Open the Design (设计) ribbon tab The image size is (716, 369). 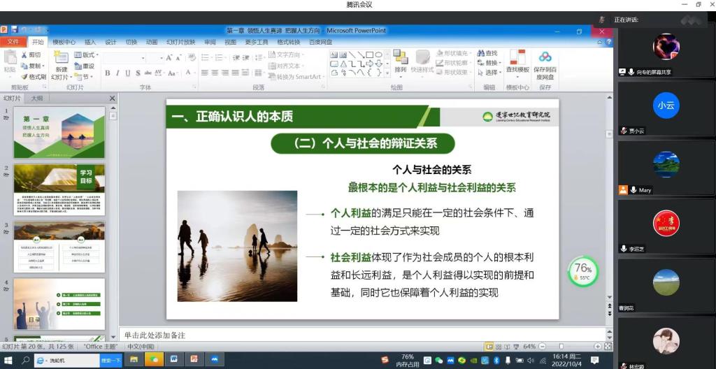click(x=110, y=42)
